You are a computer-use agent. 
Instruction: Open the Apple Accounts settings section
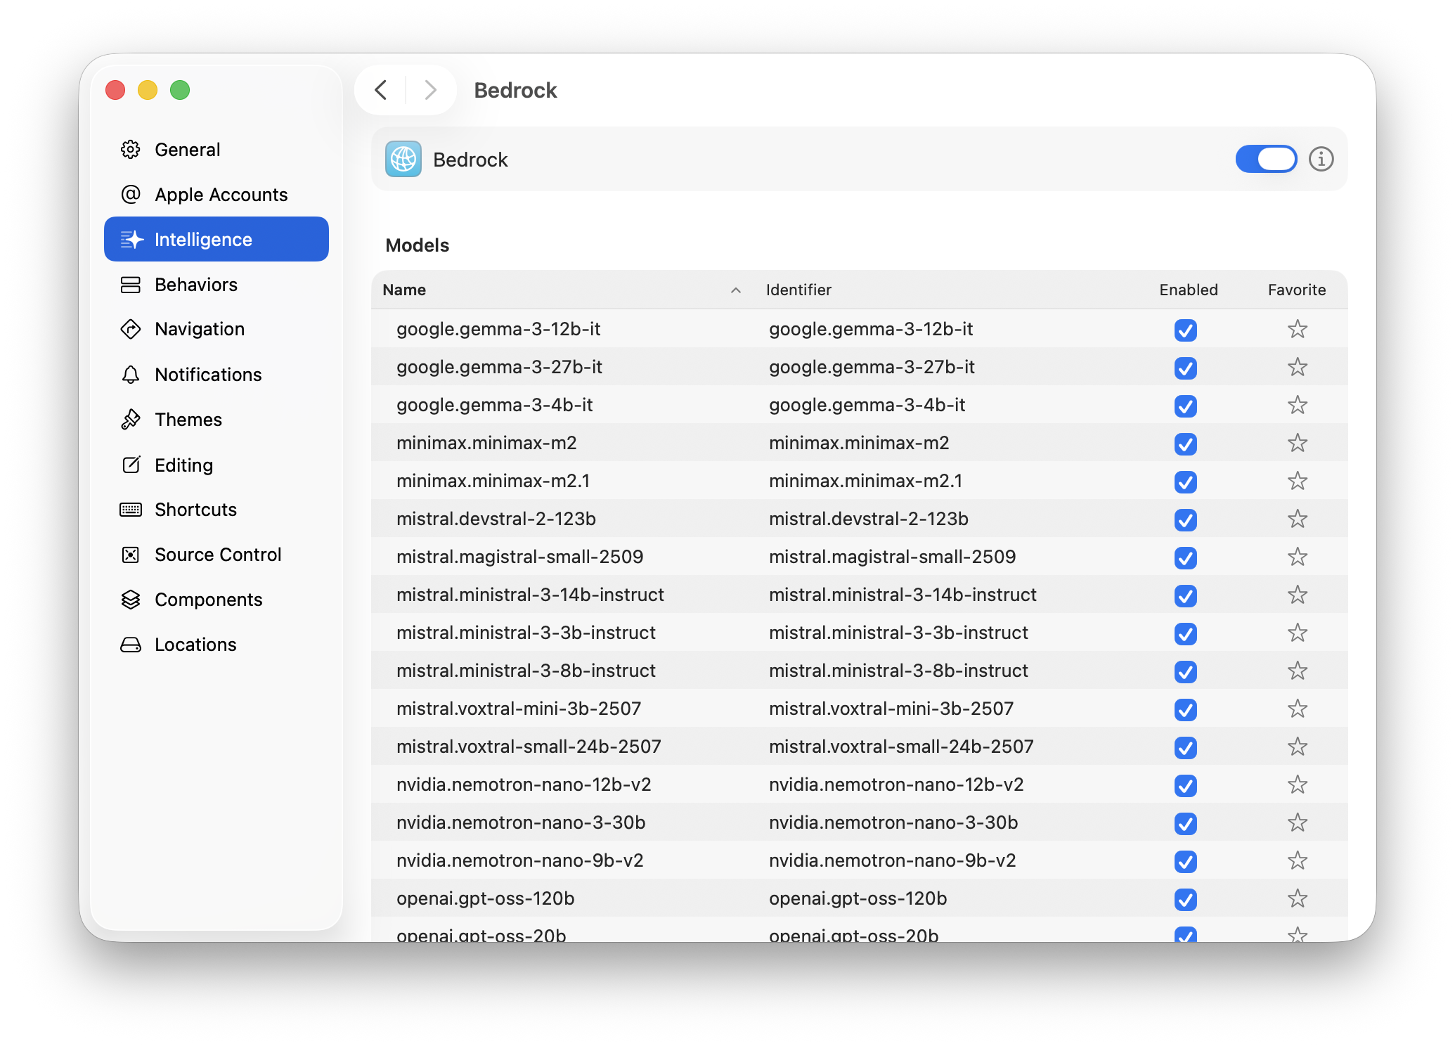[221, 195]
